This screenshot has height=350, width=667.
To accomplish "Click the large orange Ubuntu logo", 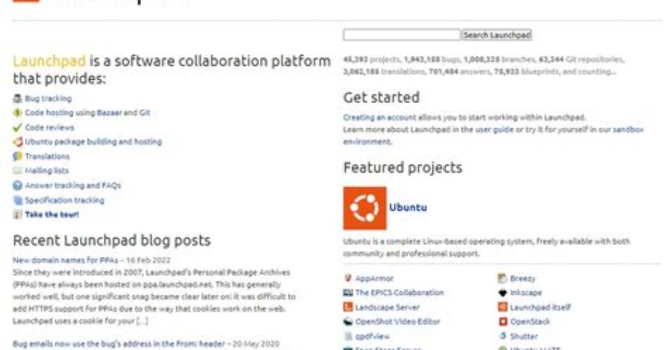I will point(365,208).
